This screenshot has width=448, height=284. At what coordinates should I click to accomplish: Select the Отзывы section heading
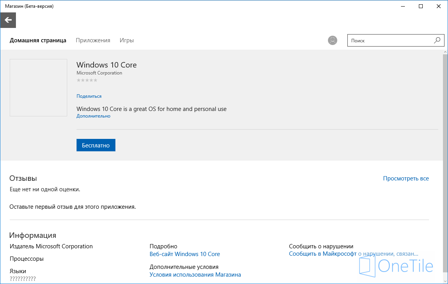(23, 178)
